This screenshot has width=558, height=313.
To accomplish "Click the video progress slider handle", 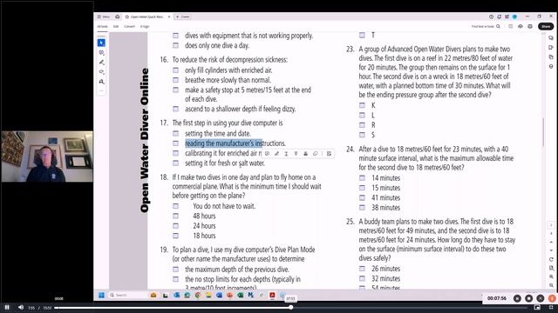I will pyautogui.click(x=290, y=307).
